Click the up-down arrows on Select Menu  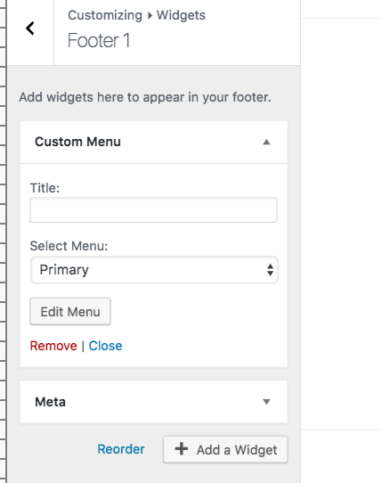[x=271, y=270]
